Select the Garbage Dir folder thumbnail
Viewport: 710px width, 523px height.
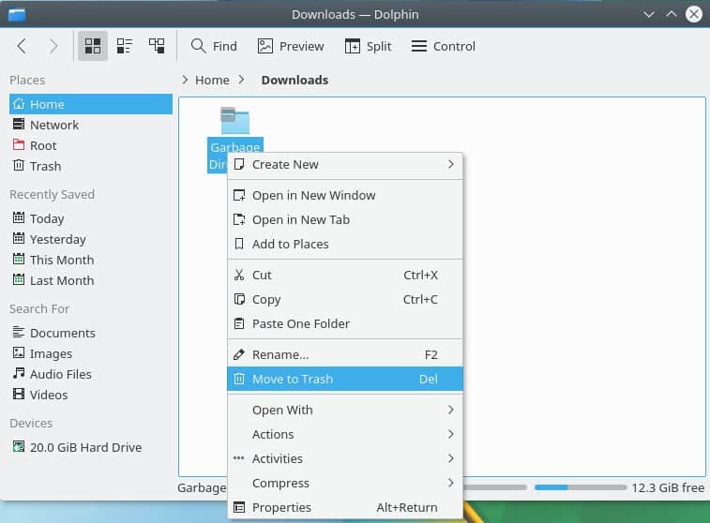234,120
